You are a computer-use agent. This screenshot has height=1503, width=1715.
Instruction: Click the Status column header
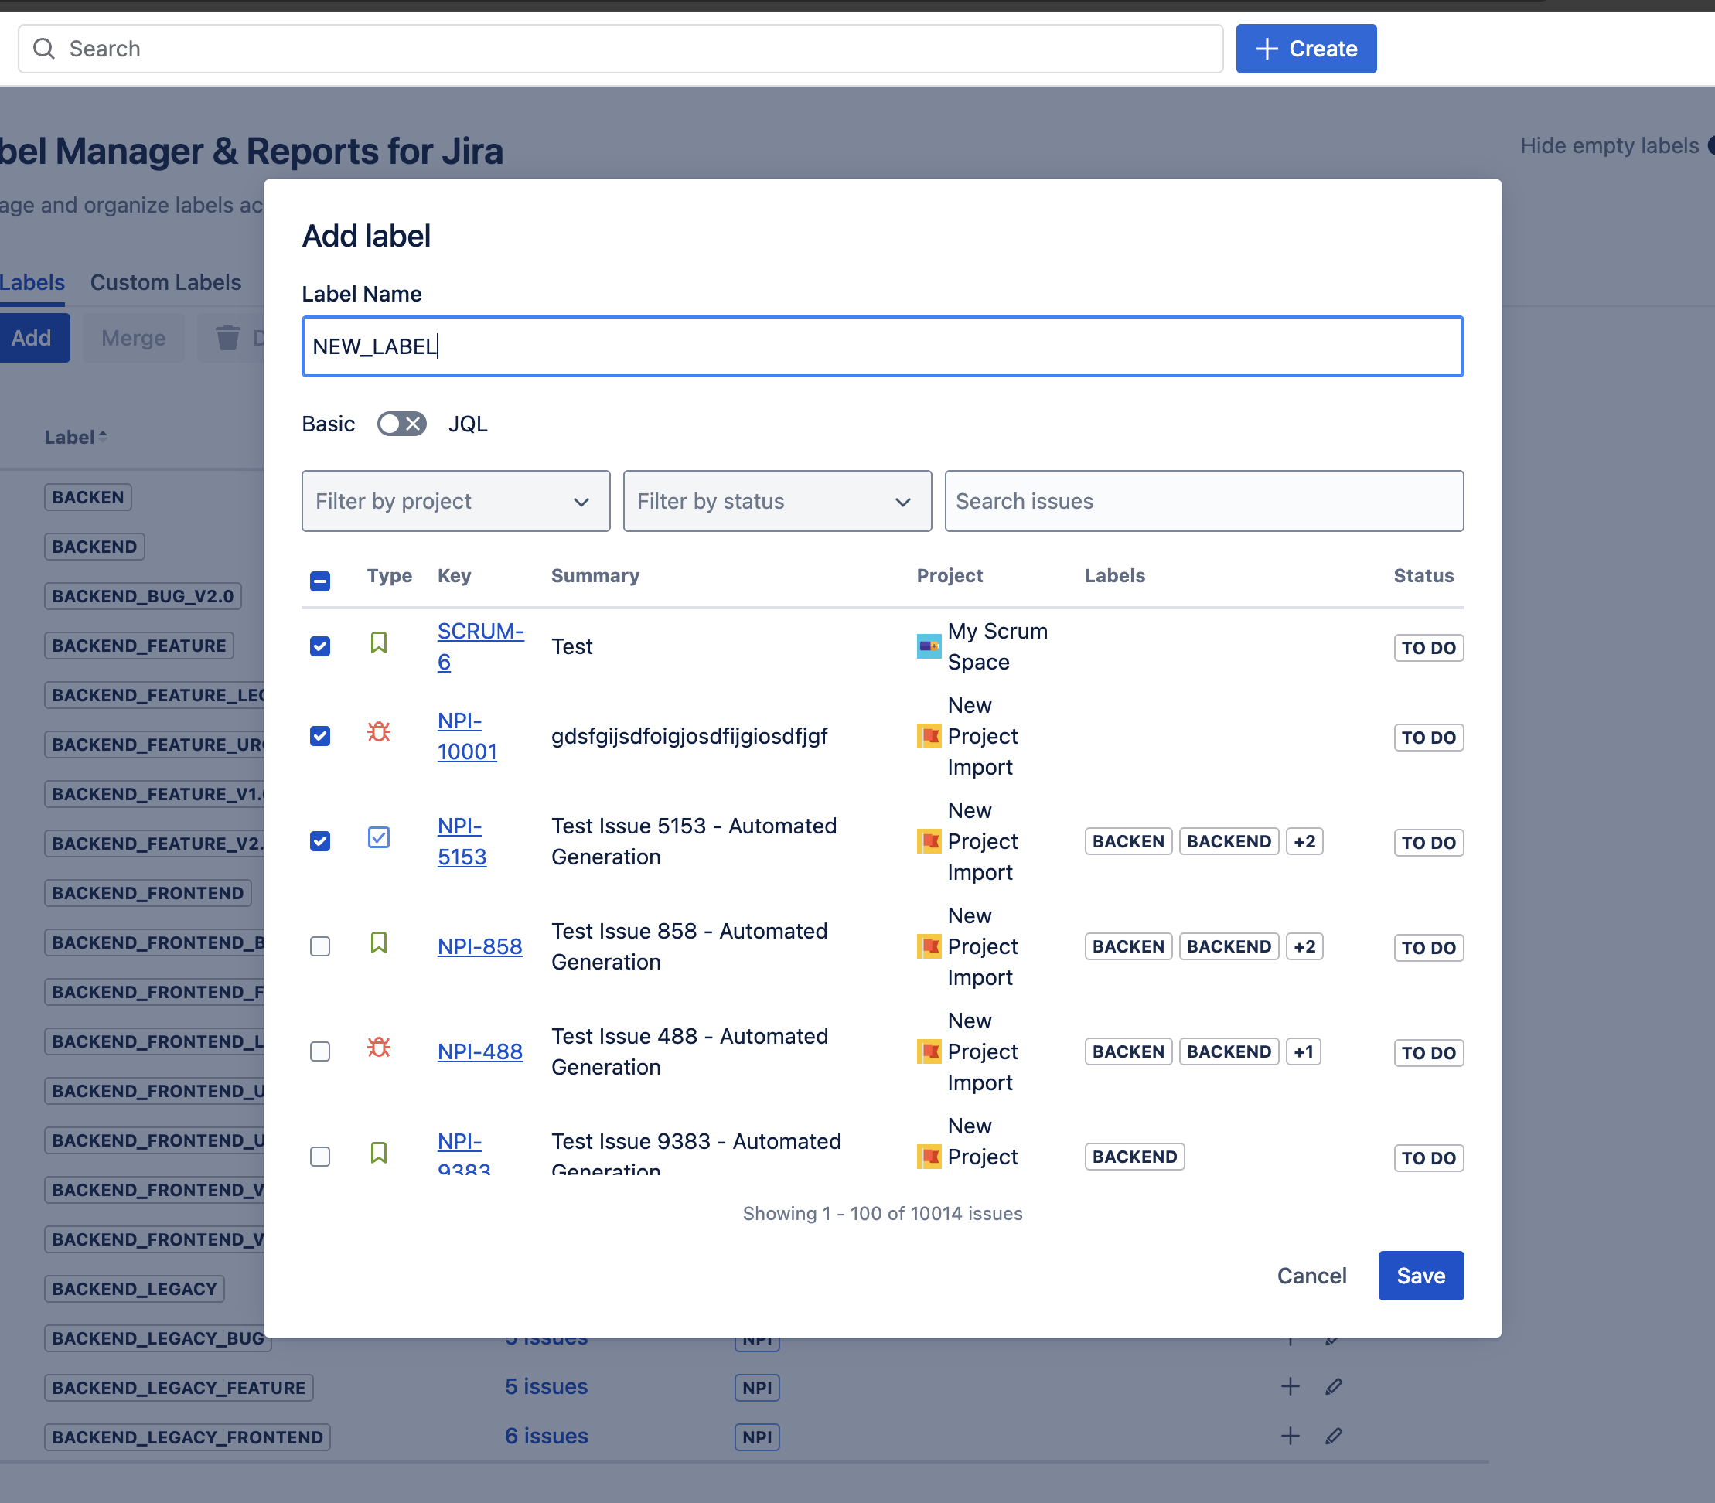1423,575
